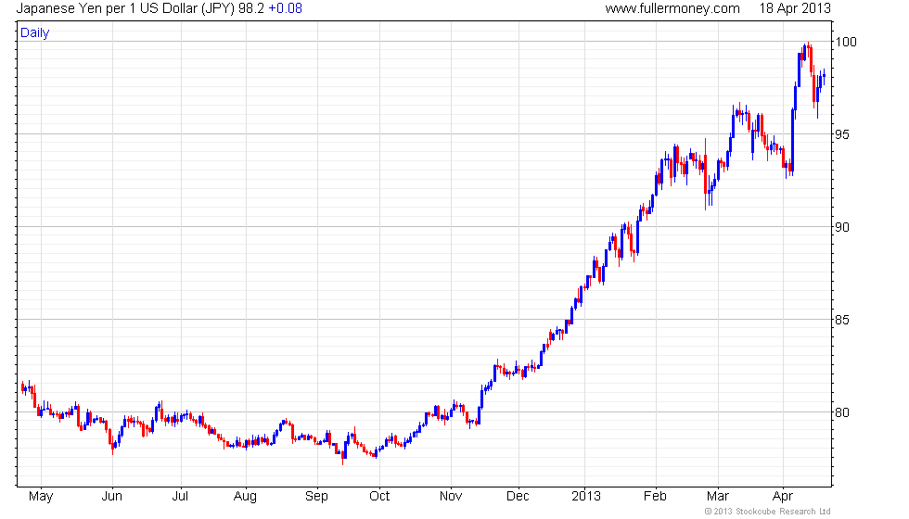Viewport: 909px width, 519px height.
Task: Select the 'Aug' month label
Action: pos(245,497)
